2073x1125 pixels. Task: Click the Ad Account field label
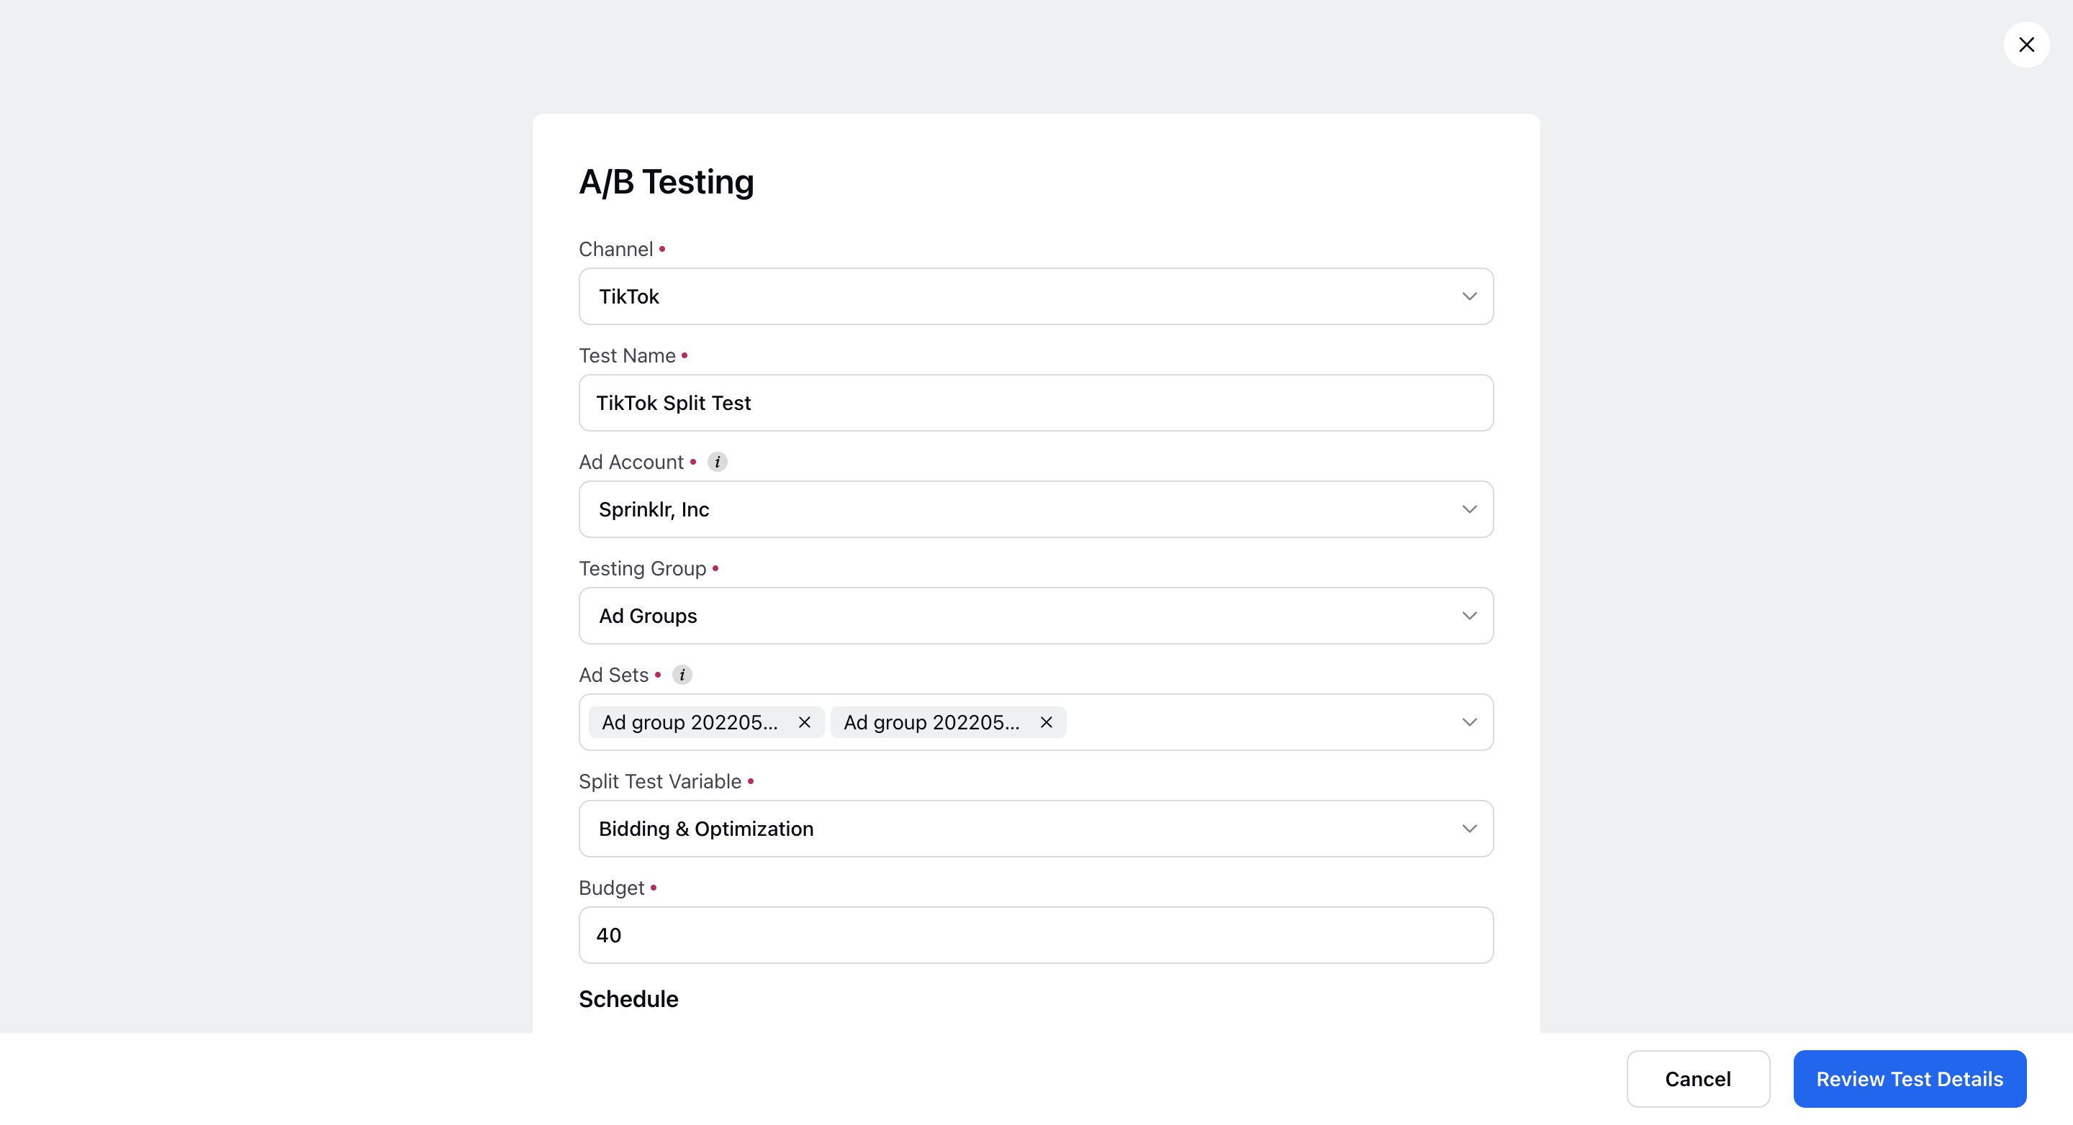pyautogui.click(x=631, y=462)
